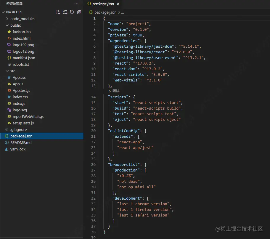The width and height of the screenshot is (270, 239).
Task: Click the text-lines icon beside robots.txt
Action: click(x=10, y=64)
